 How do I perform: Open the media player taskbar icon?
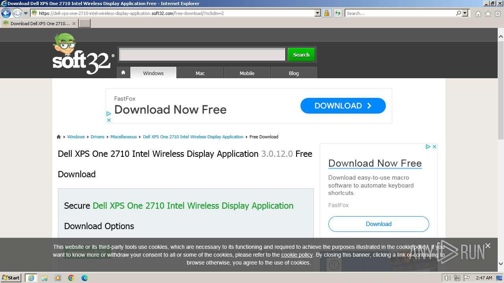[58, 278]
